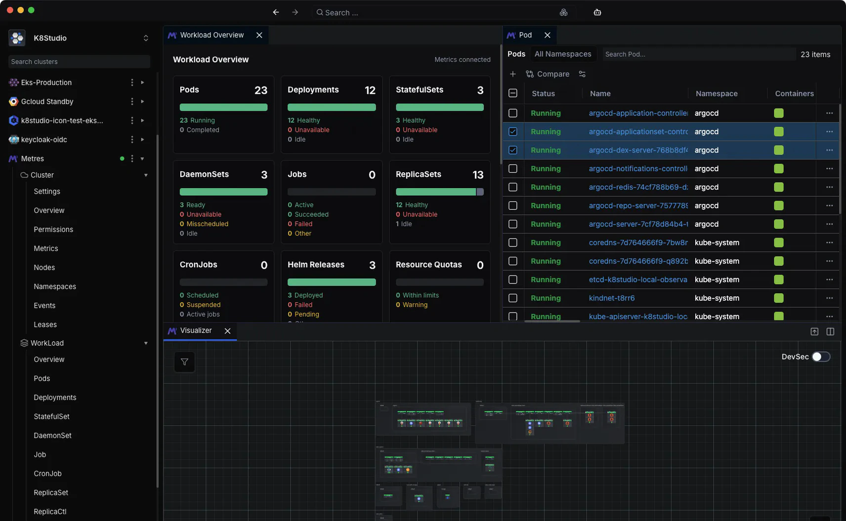
Task: Collapse the WorkLoad tree section
Action: click(146, 343)
